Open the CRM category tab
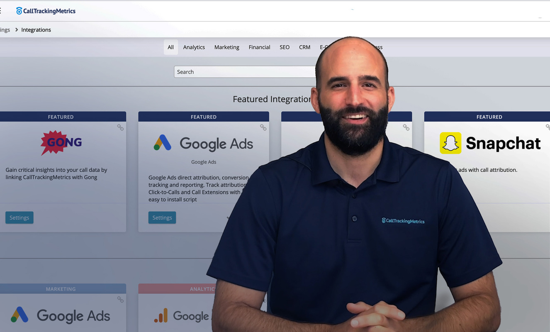 (304, 47)
